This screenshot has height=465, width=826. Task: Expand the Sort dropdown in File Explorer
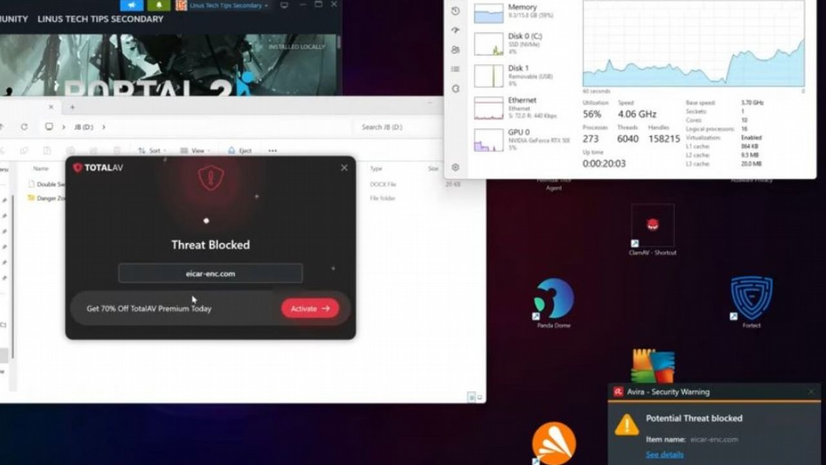coord(152,150)
